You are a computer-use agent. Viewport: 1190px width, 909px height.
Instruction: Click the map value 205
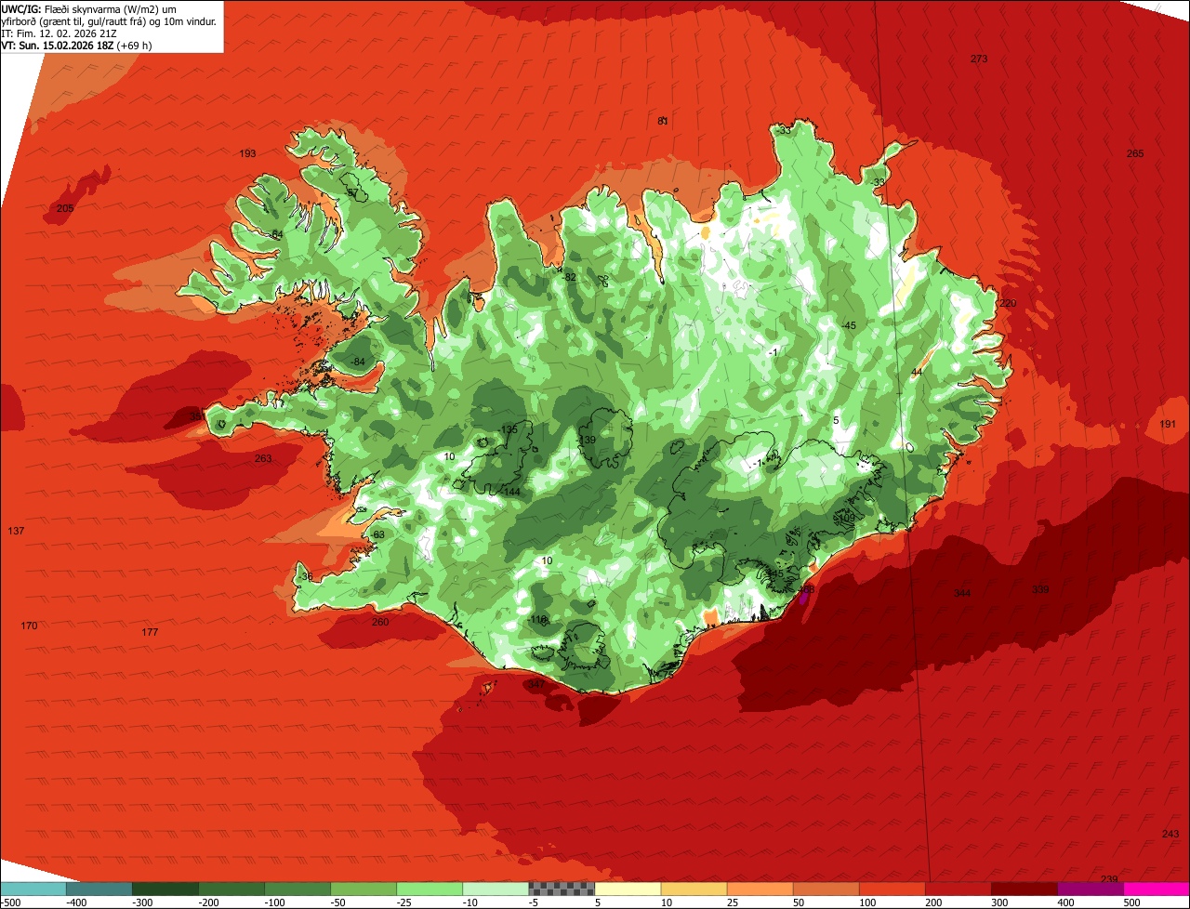pyautogui.click(x=65, y=208)
